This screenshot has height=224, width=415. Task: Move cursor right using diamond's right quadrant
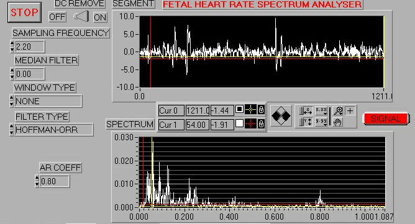click(x=286, y=116)
